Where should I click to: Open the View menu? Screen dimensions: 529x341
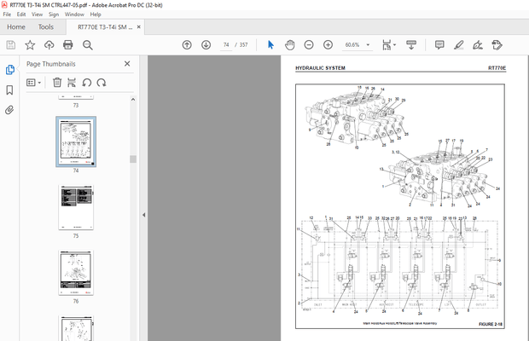click(x=37, y=14)
